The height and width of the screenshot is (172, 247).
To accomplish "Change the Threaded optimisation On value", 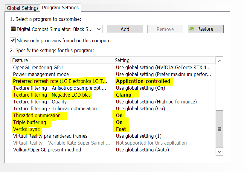I will [x=119, y=115].
